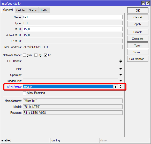Click the empty L2 MTU field
This screenshot has width=151, height=144.
point(73,41)
